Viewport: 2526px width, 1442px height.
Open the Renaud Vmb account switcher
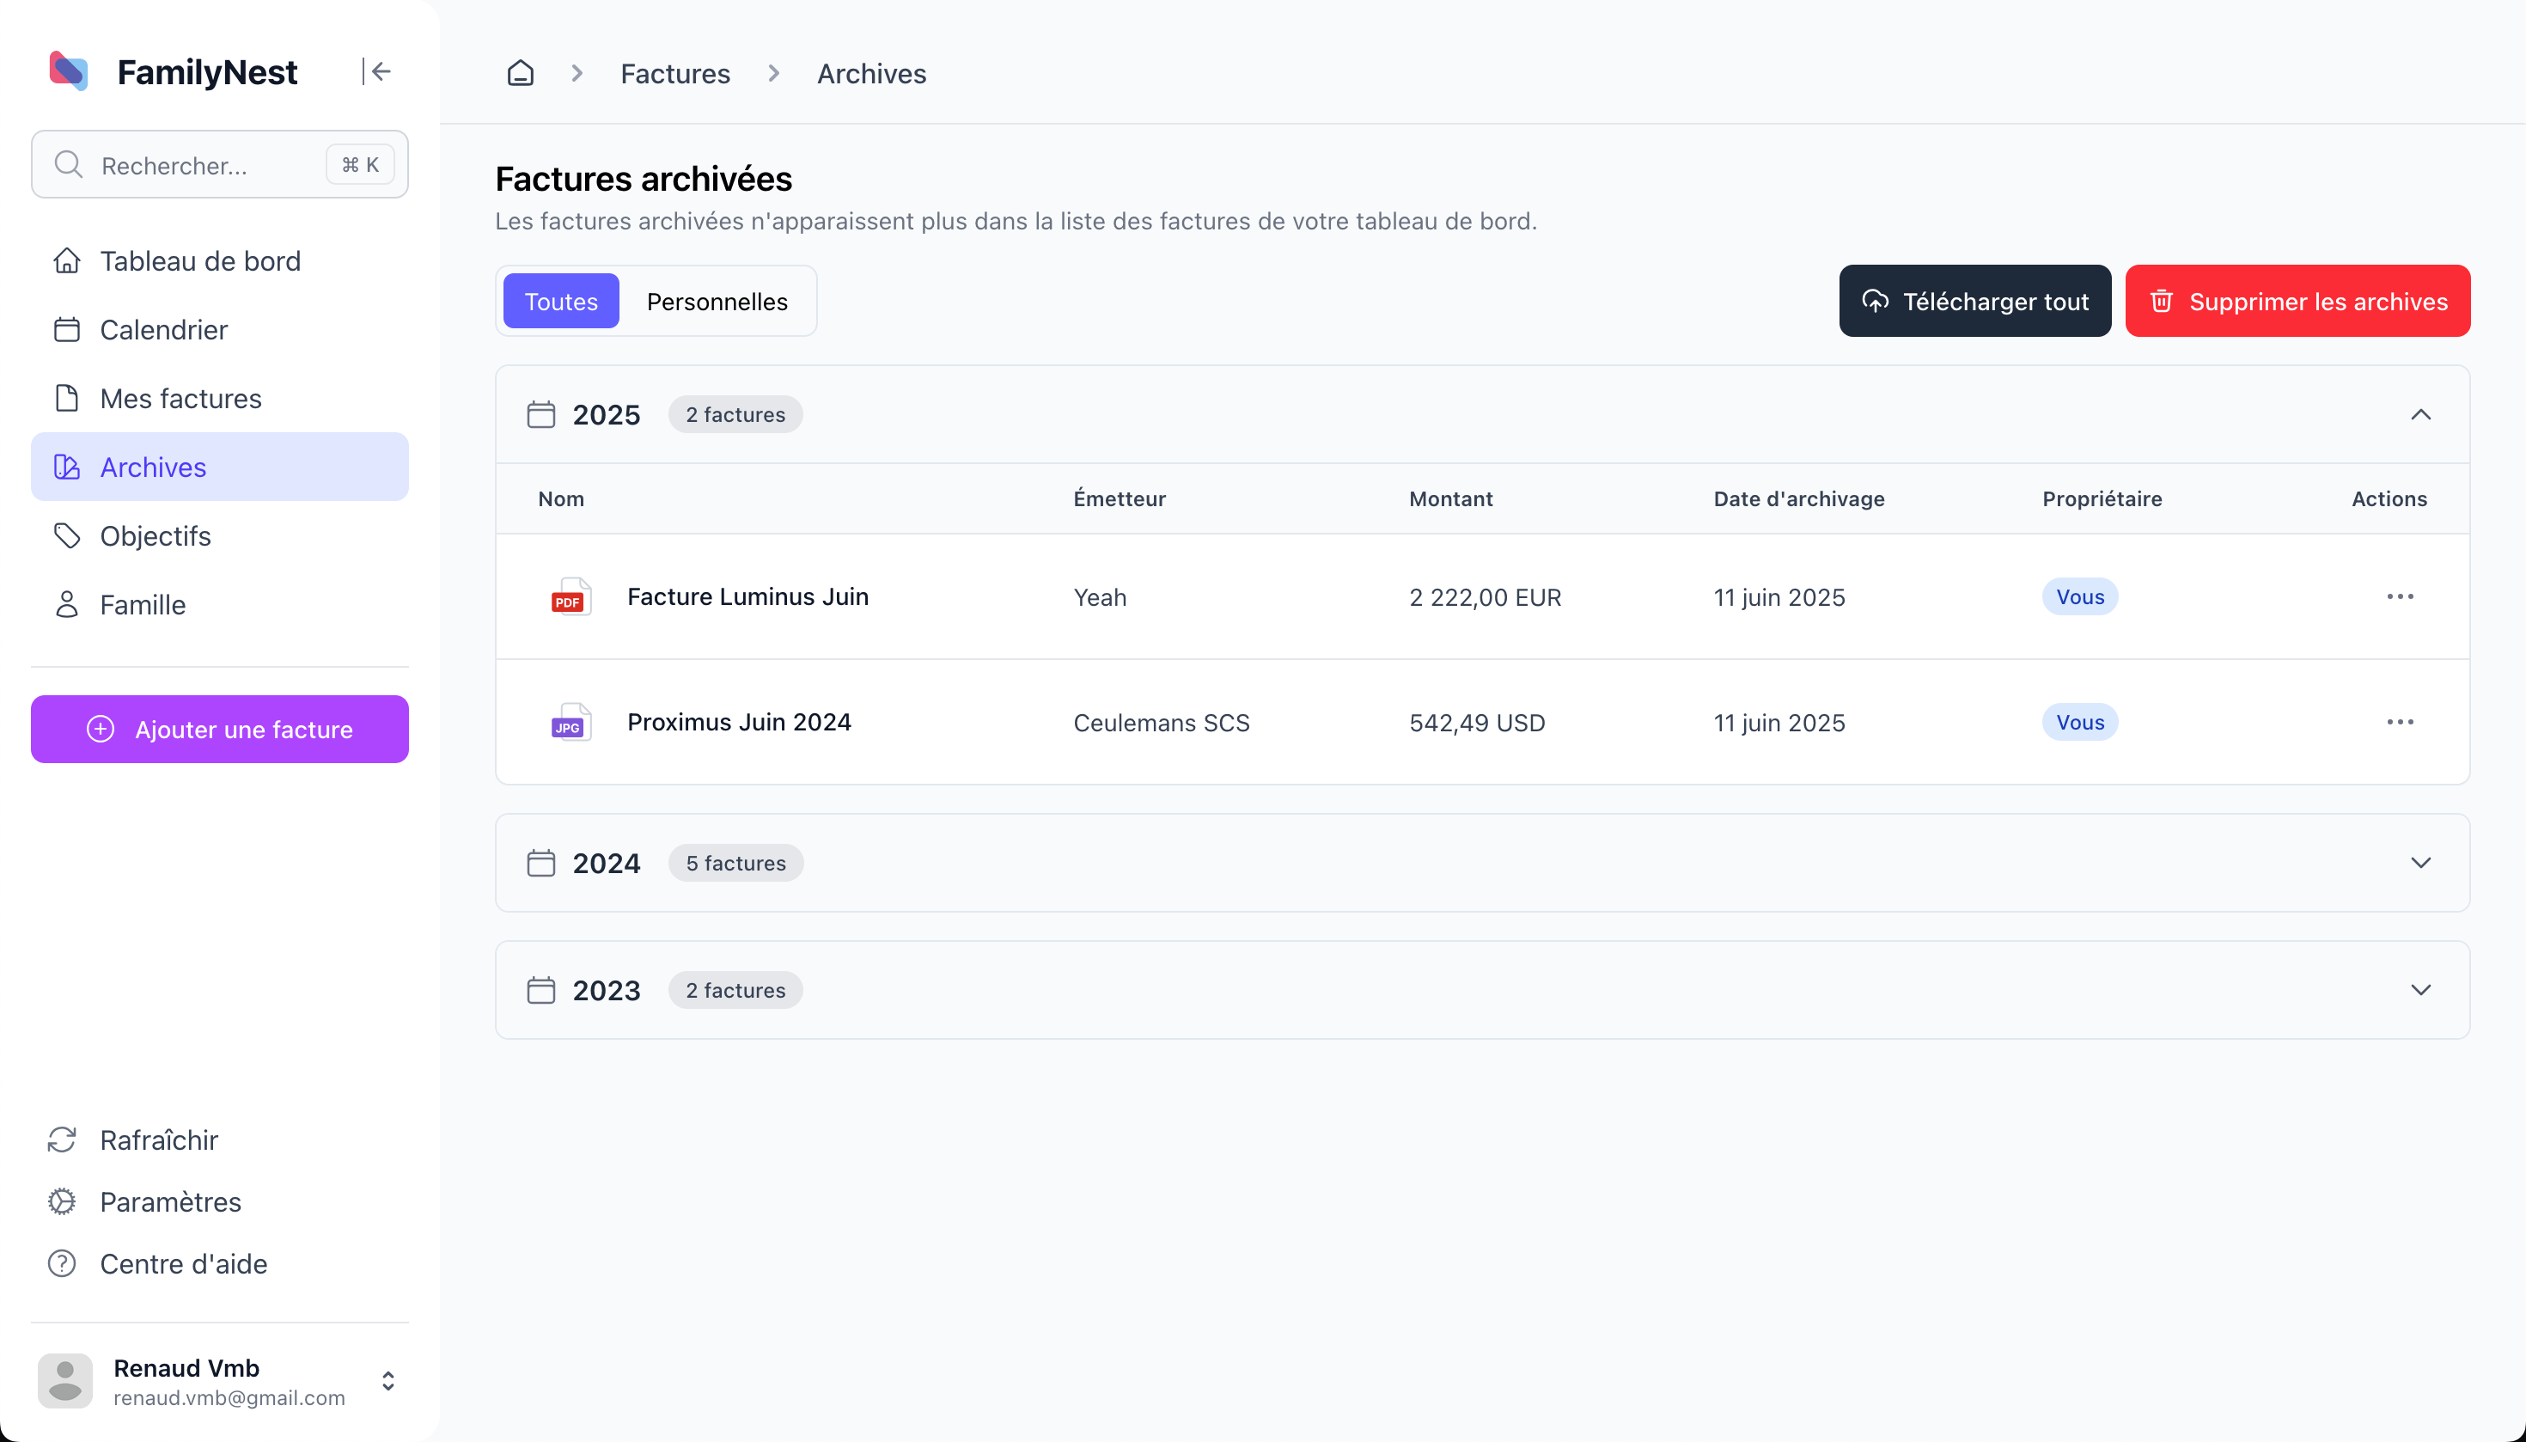tap(388, 1381)
